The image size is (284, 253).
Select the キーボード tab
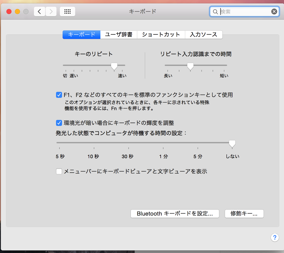tap(81, 35)
